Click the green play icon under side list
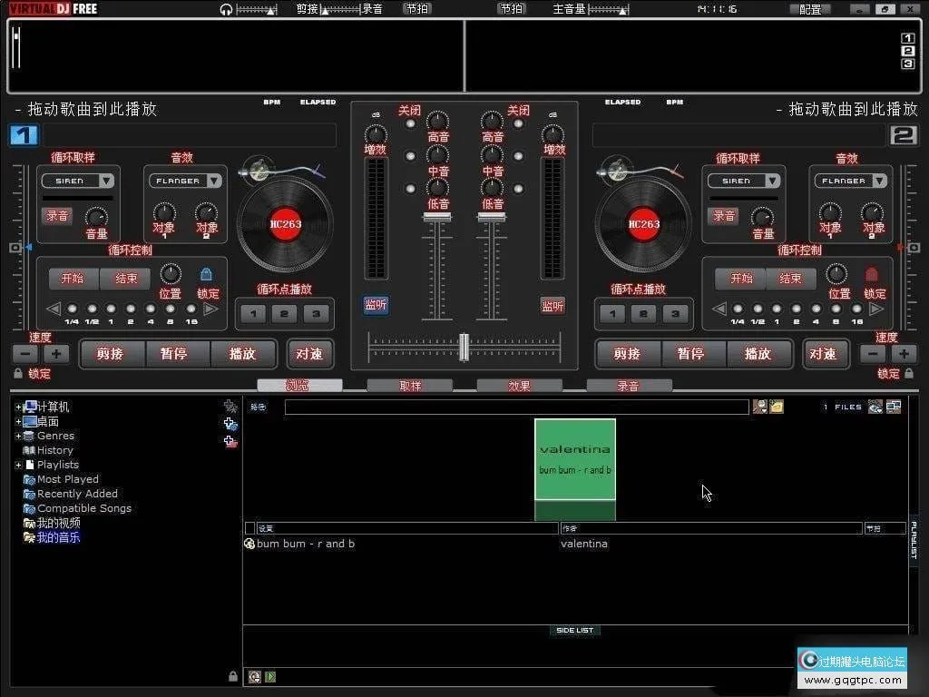Screen dimensions: 929x697 point(270,677)
